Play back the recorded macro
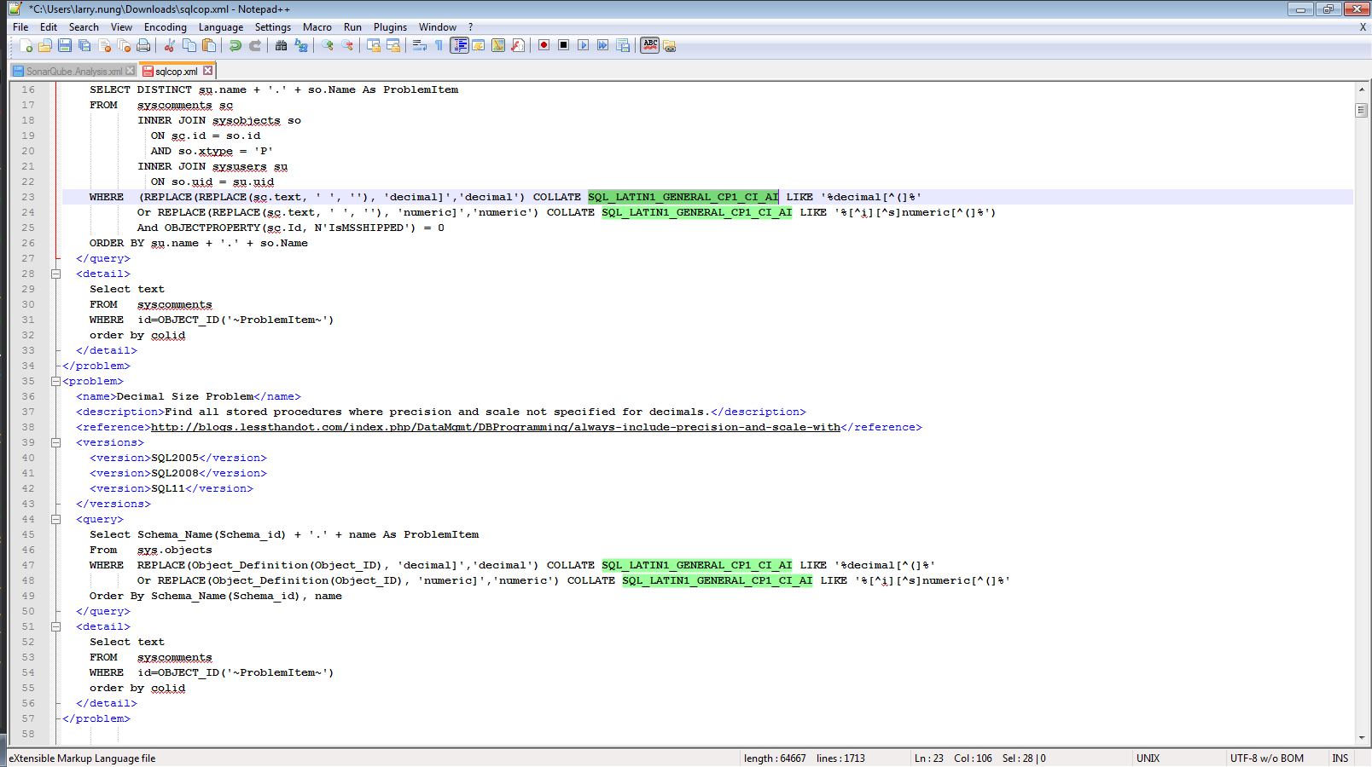 (584, 45)
